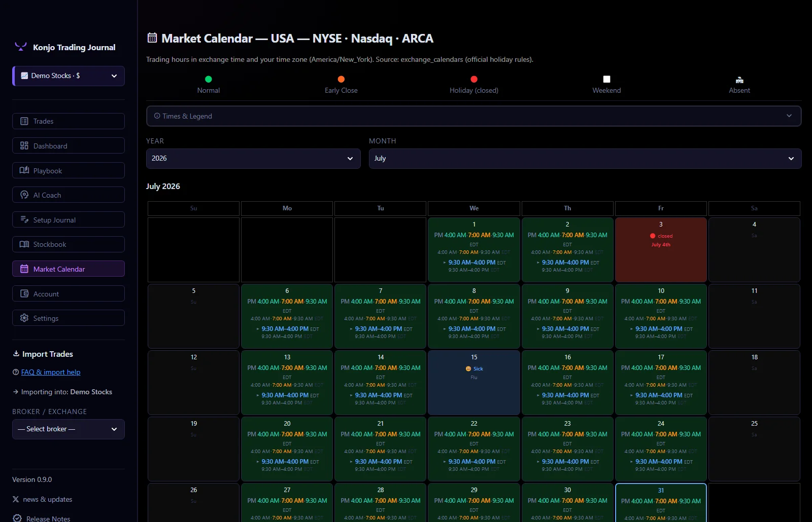
Task: Click the X news & updates icon
Action: (16, 499)
